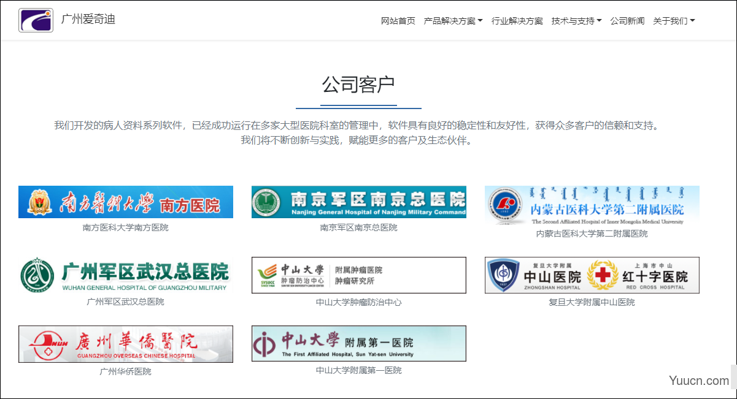Click the 广州爱奇迪 company logo icon
The width and height of the screenshot is (737, 399).
[36, 20]
